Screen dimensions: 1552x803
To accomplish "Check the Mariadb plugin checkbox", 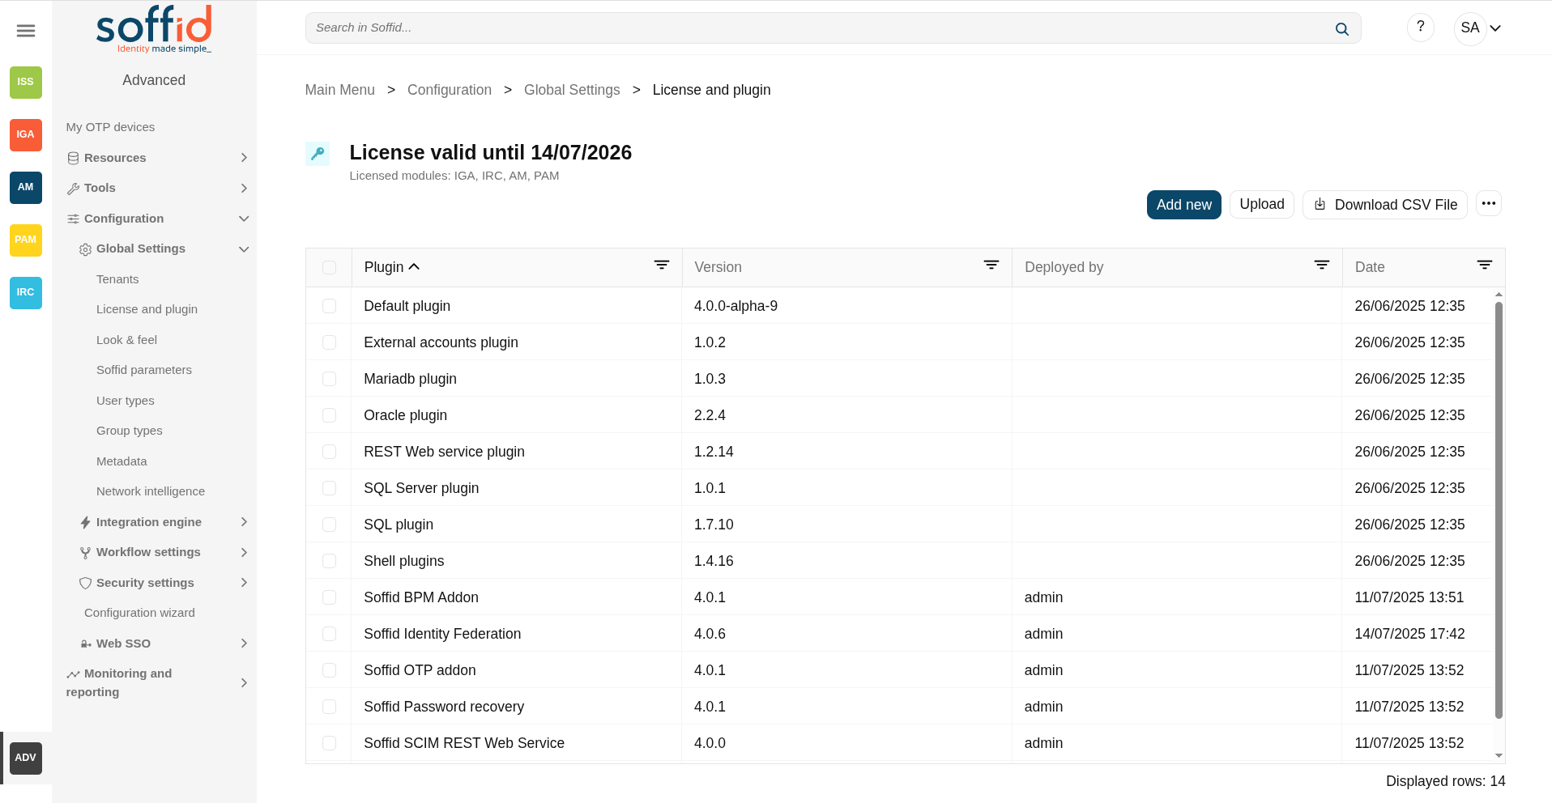I will [329, 379].
